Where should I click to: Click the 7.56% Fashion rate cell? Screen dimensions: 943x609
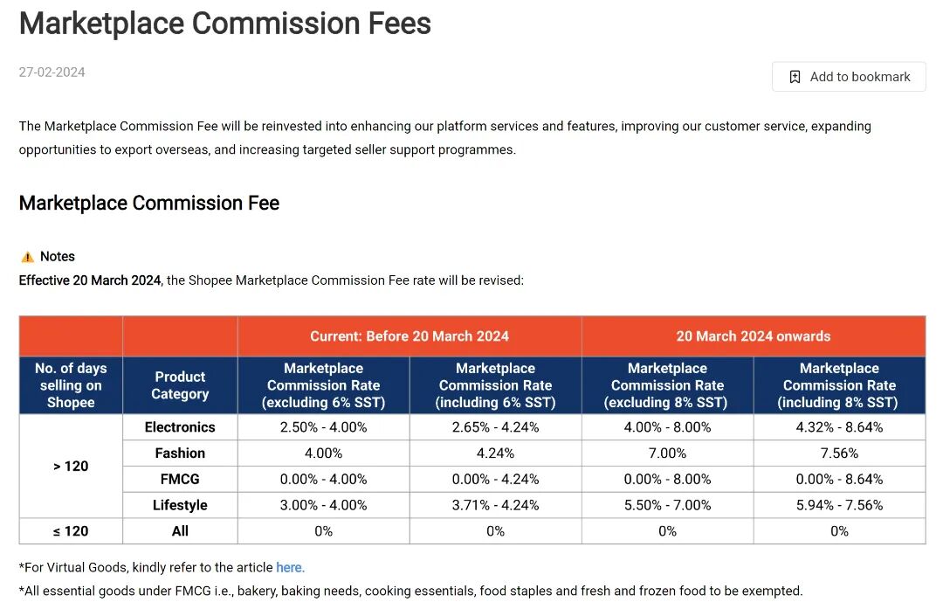840,453
